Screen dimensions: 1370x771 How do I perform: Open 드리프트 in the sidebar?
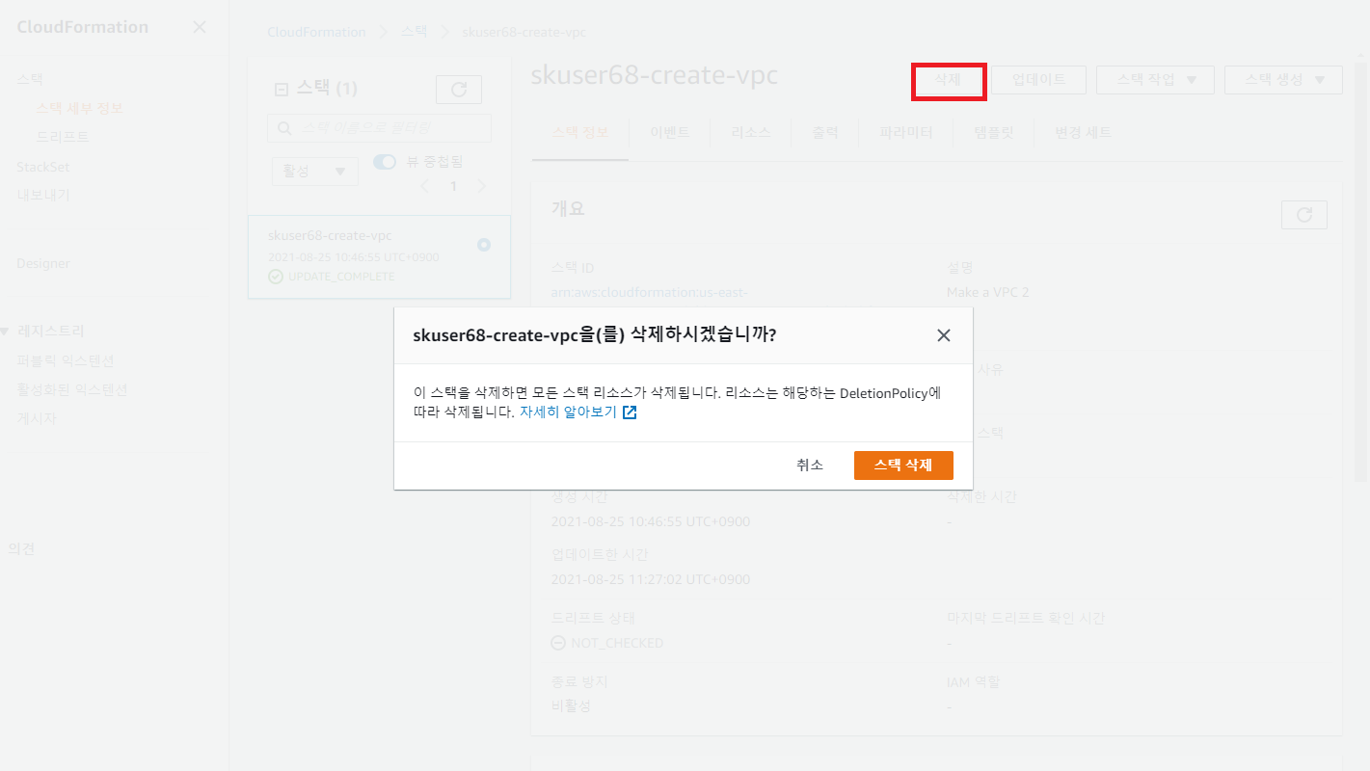click(63, 137)
